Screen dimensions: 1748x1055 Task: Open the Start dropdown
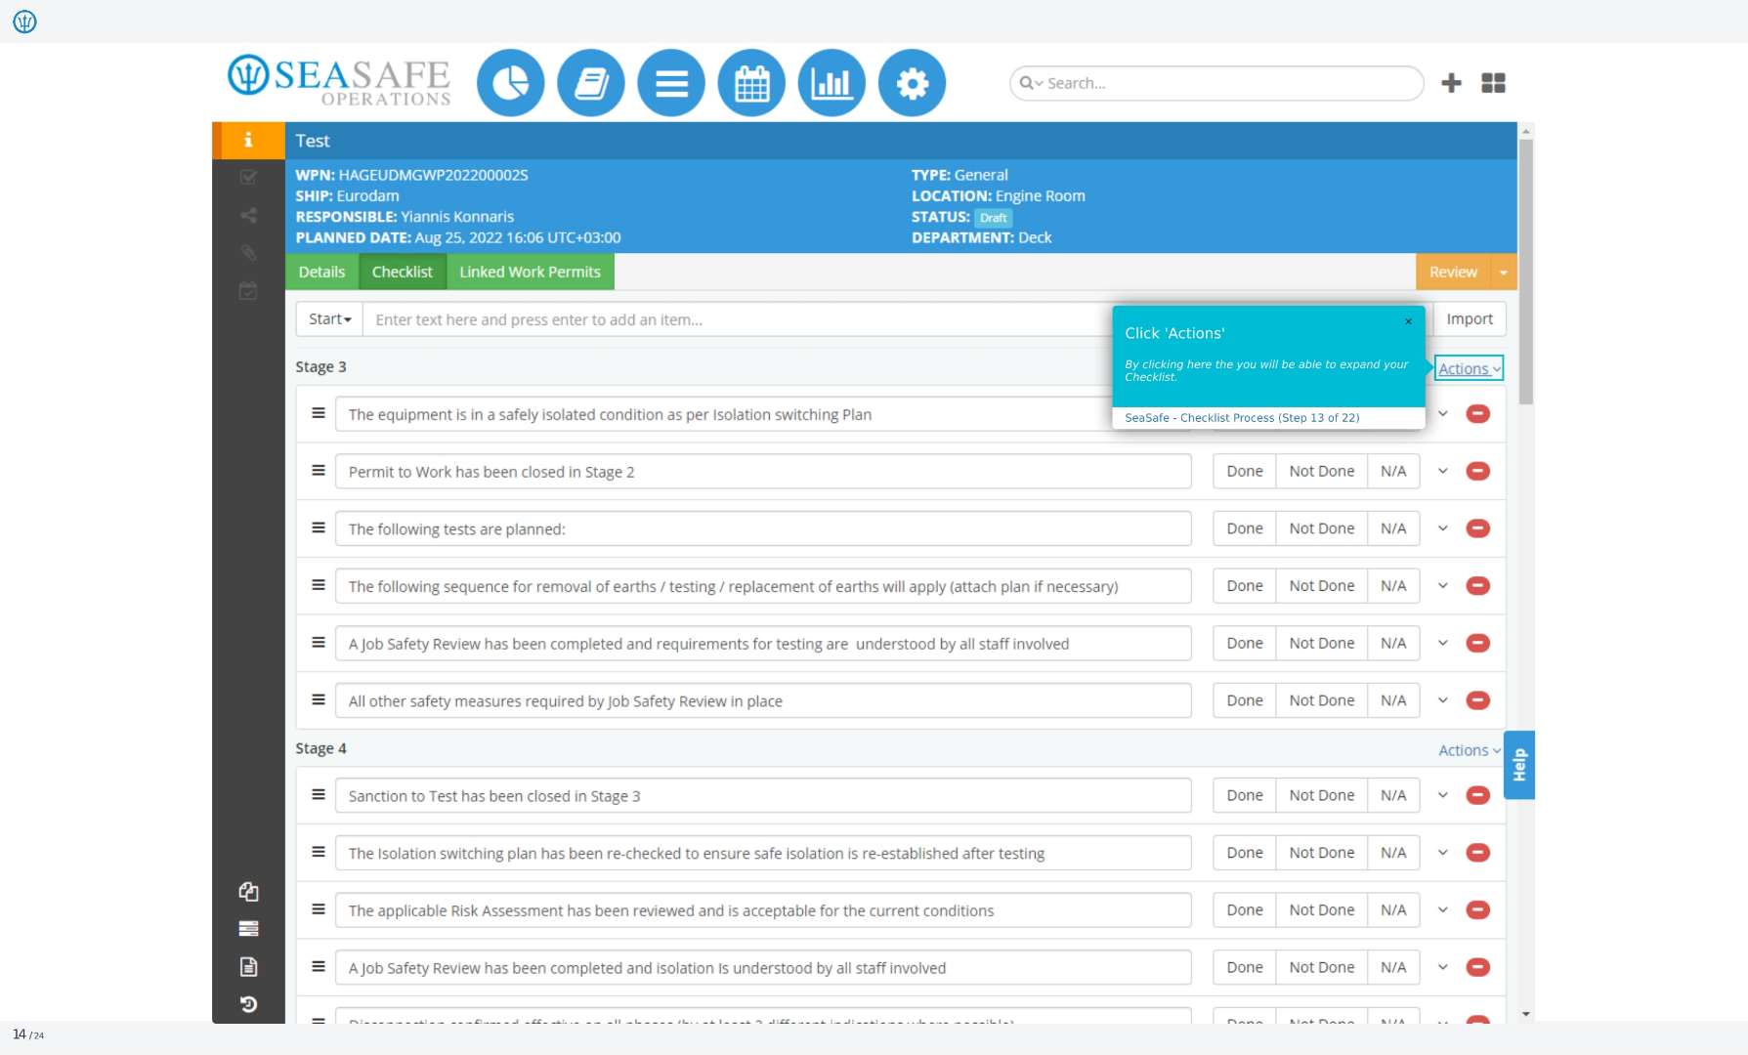(x=329, y=319)
